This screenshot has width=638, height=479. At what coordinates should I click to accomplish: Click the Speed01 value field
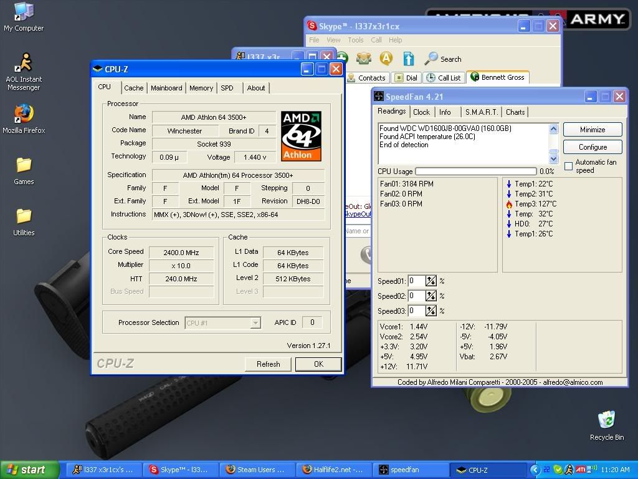416,281
